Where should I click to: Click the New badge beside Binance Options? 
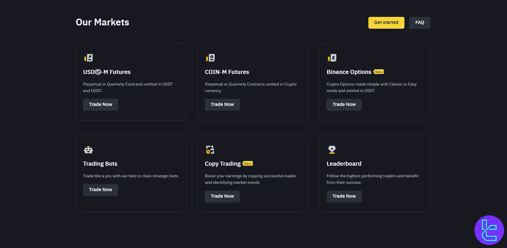[x=378, y=72]
